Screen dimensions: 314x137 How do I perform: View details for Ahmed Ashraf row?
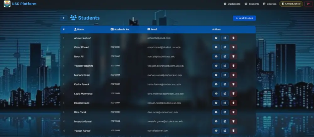216,38
